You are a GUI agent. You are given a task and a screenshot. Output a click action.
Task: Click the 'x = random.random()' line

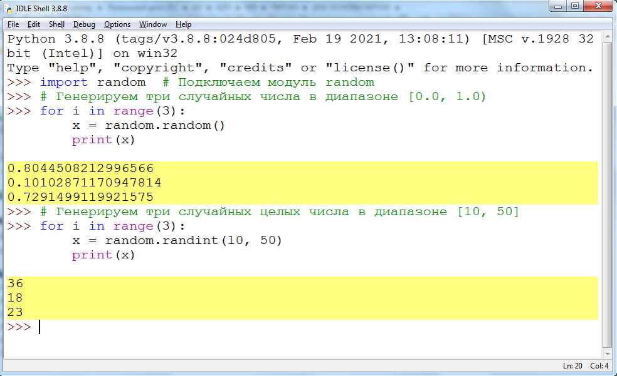(x=149, y=126)
